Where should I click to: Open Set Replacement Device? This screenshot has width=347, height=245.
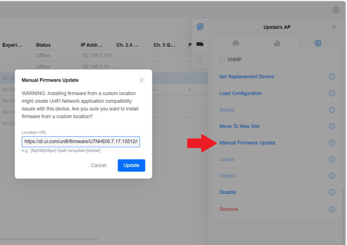pyautogui.click(x=247, y=77)
